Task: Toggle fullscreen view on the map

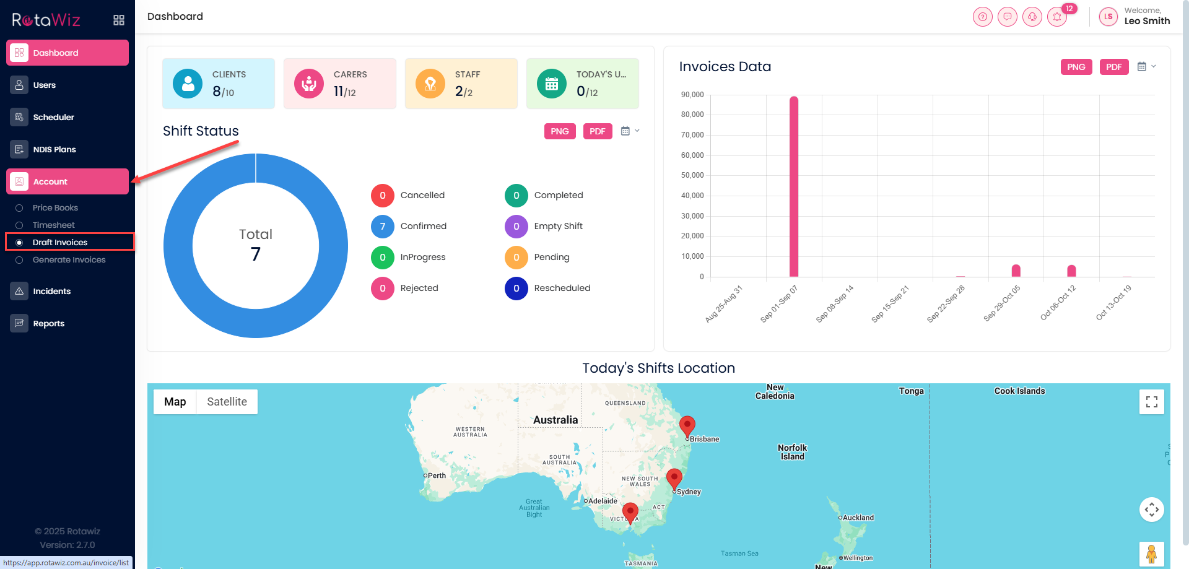Action: [1151, 402]
